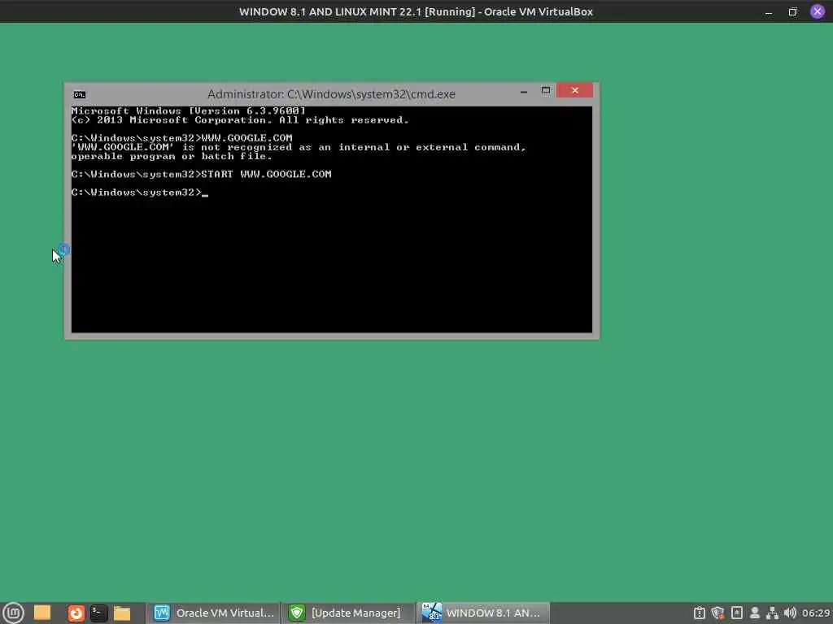Click the show desktop folder icon in panel

[x=42, y=613]
